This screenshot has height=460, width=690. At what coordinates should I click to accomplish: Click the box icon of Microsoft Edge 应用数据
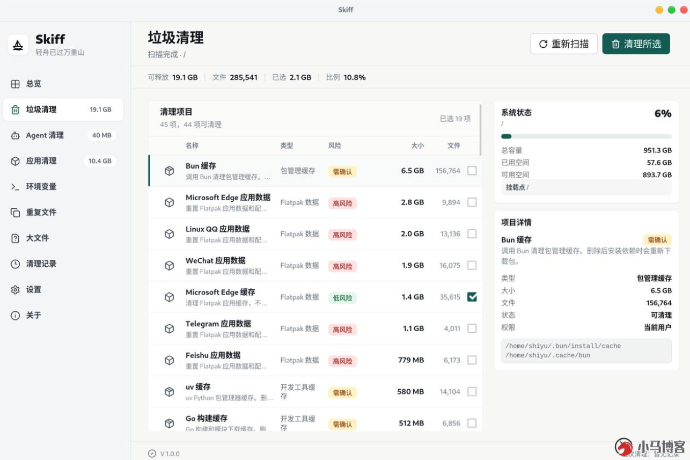[x=169, y=202]
